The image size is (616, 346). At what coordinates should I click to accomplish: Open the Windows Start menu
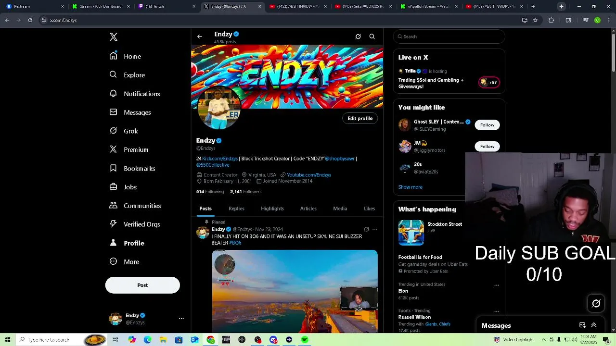pos(8,340)
